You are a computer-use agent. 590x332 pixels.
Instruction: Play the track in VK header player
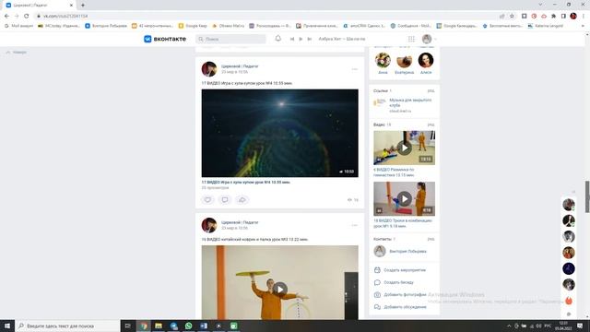pos(301,39)
